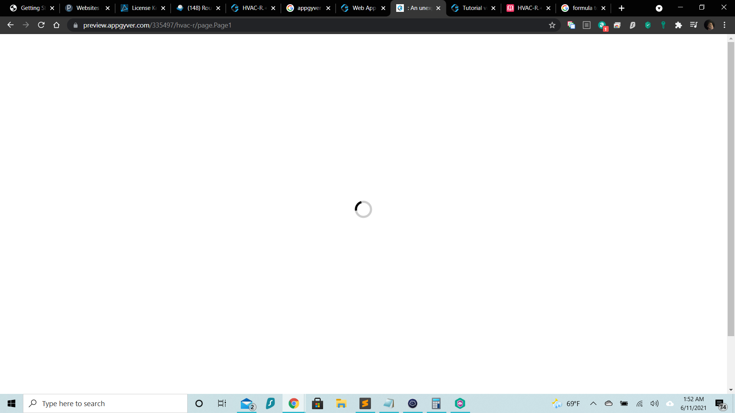Click the scrollbar down arrow
This screenshot has height=413, width=735.
(x=731, y=390)
